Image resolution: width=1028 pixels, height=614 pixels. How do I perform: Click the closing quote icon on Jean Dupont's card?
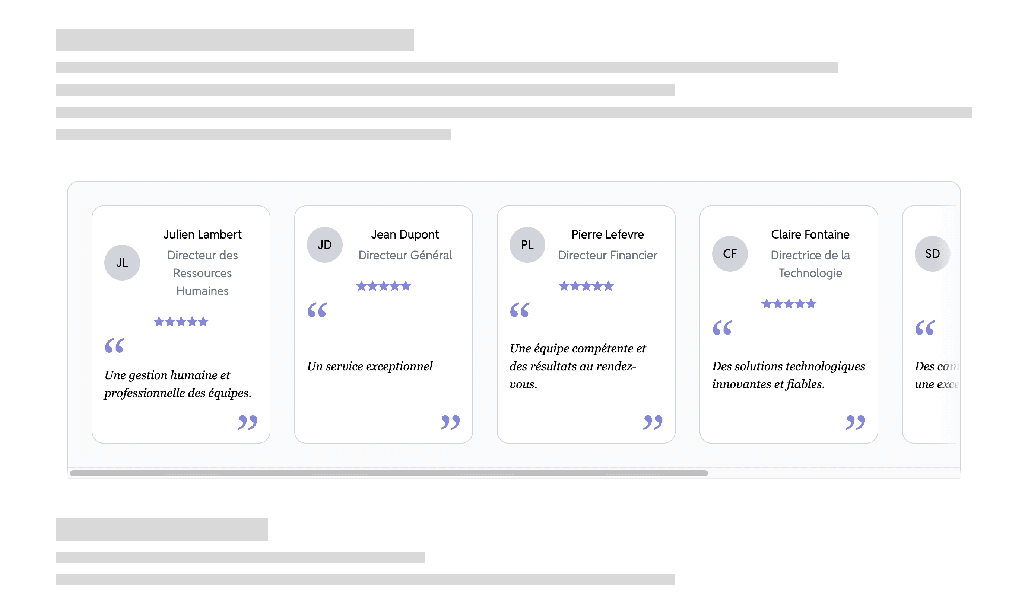coord(451,422)
